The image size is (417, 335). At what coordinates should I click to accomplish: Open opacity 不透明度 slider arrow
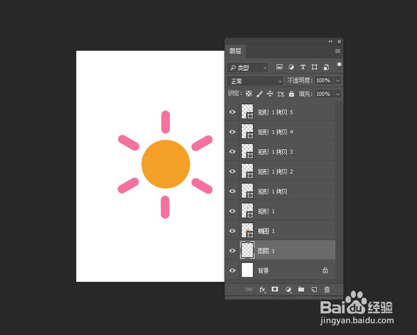[x=338, y=80]
